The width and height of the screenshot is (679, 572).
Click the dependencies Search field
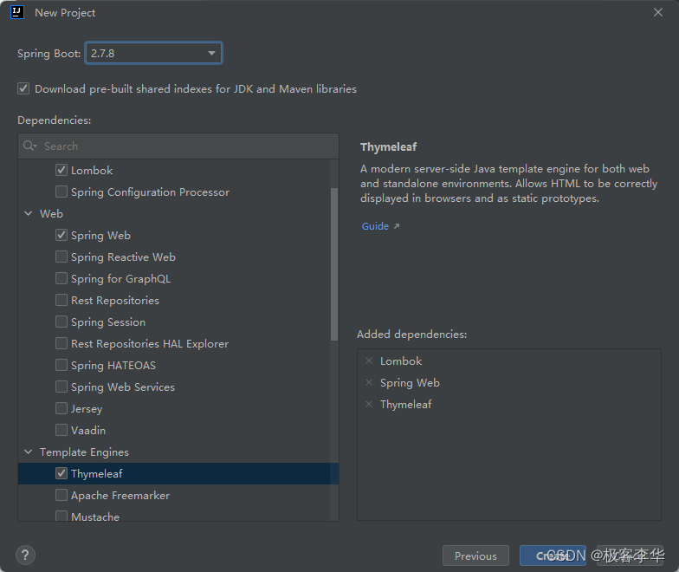[178, 146]
